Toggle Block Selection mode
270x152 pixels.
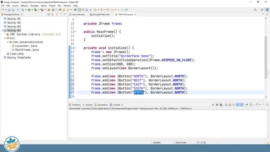[87, 10]
